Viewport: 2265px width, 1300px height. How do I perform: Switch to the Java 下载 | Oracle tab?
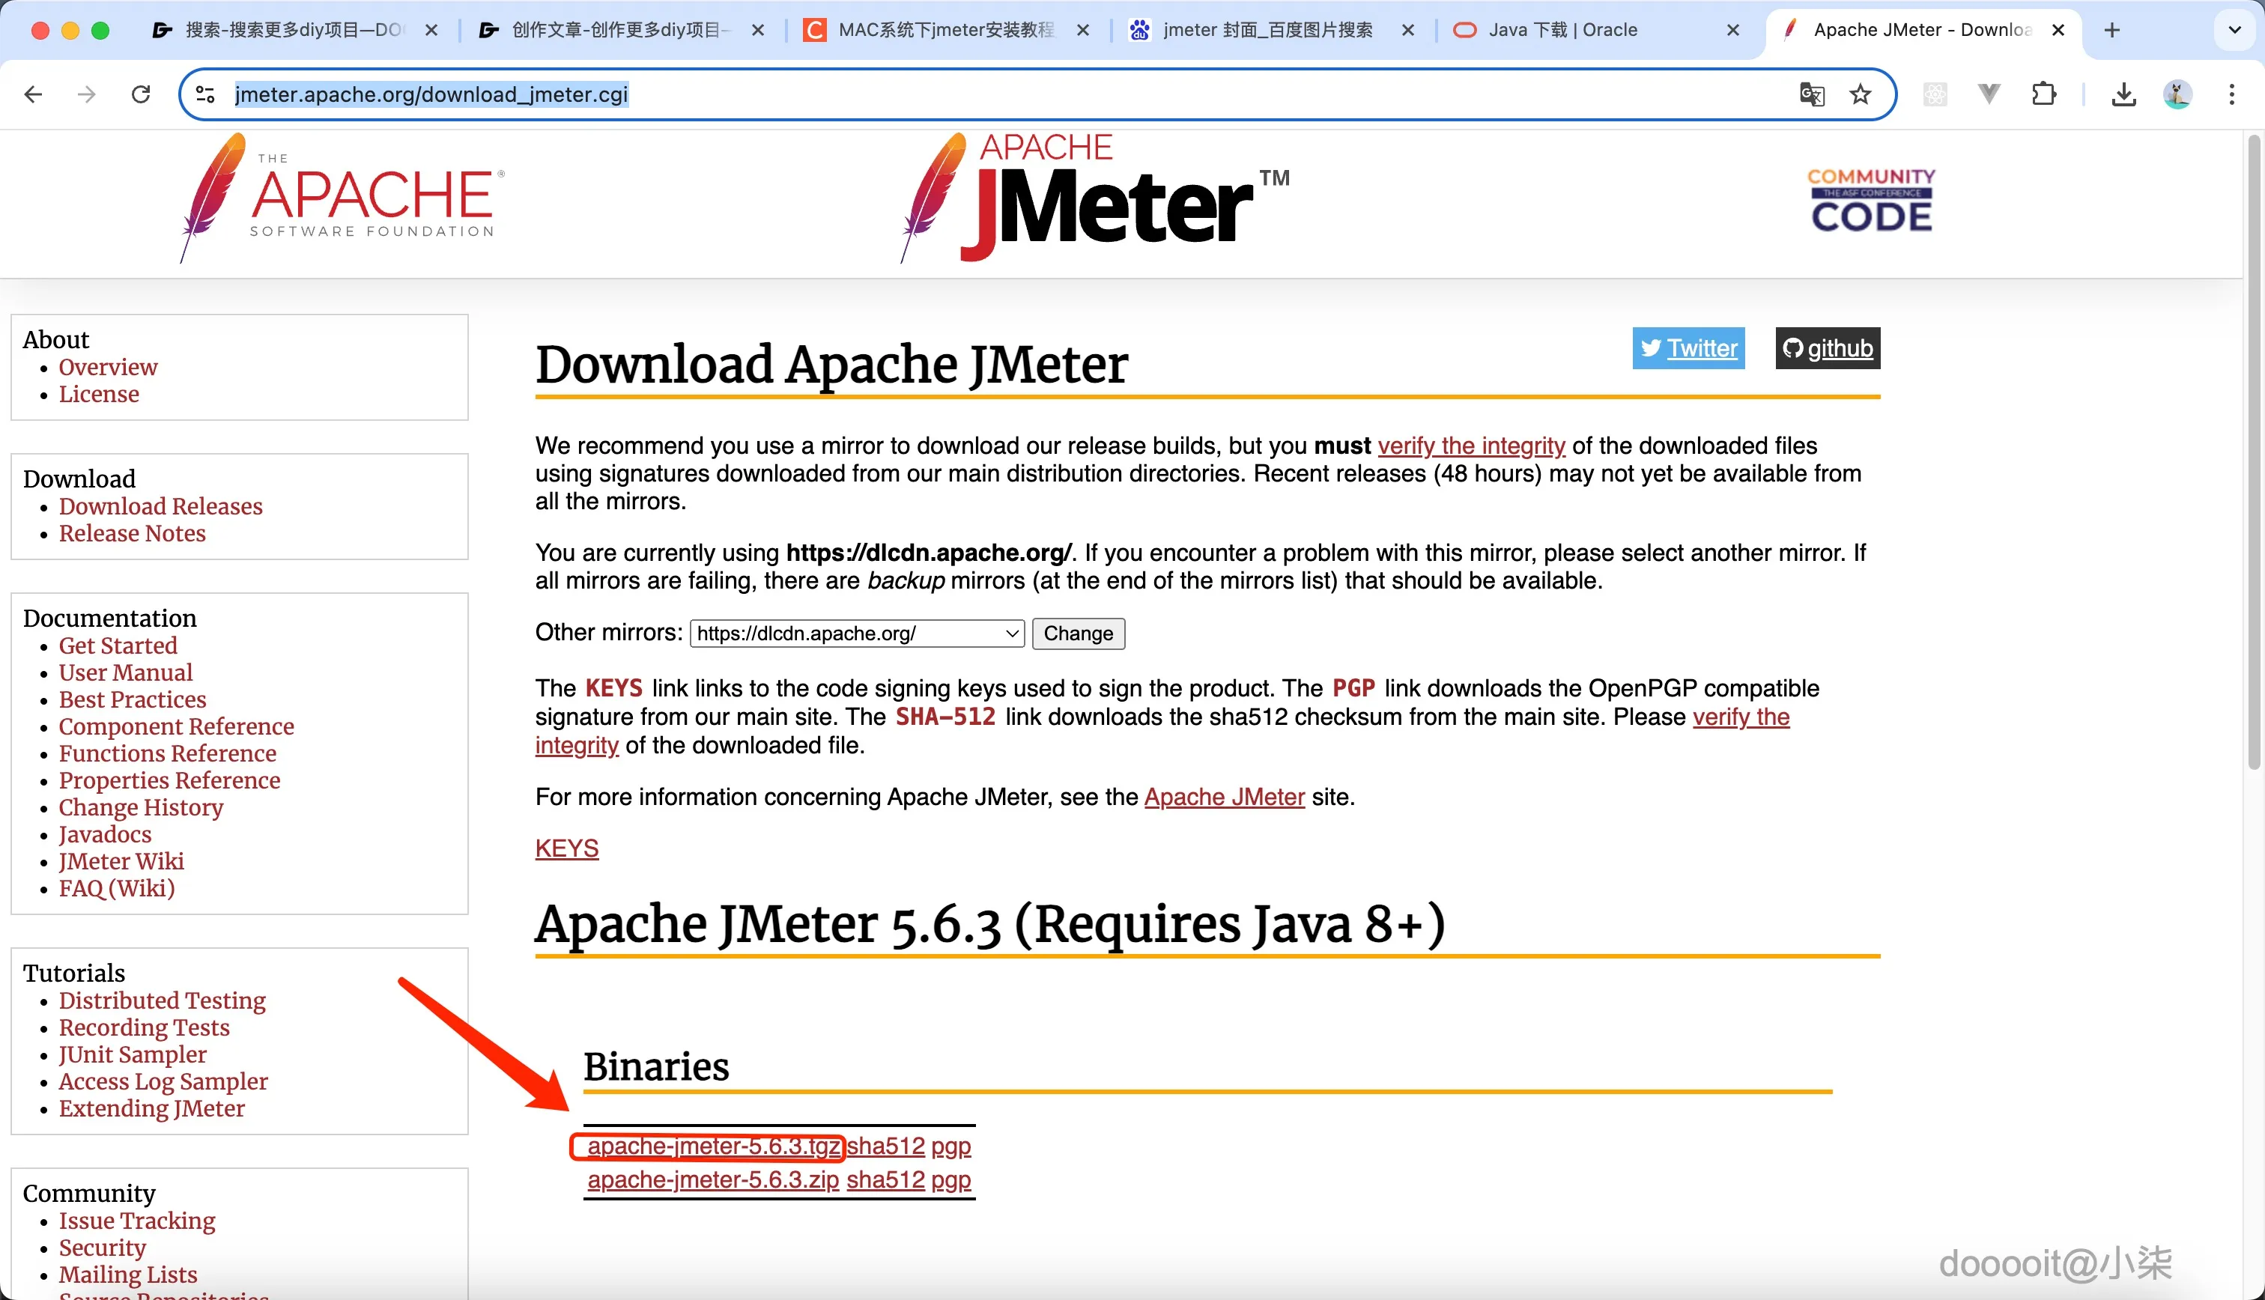[1562, 31]
